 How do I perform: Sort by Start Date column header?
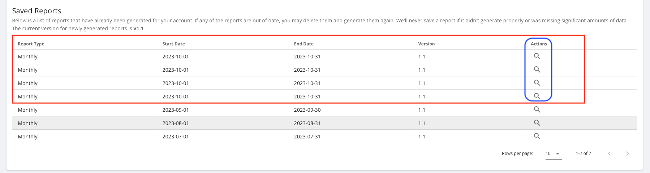pyautogui.click(x=173, y=44)
